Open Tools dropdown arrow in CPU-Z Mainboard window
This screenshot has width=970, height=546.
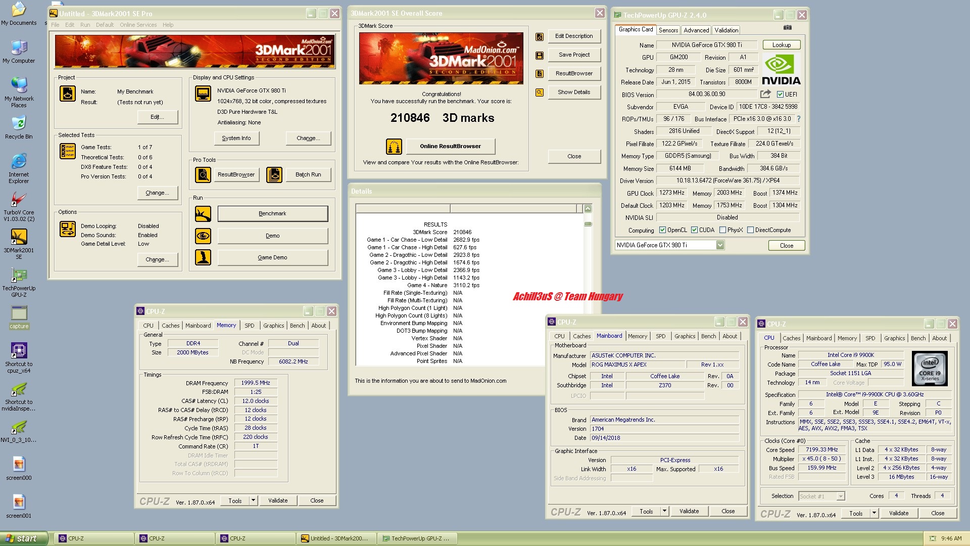pyautogui.click(x=664, y=511)
